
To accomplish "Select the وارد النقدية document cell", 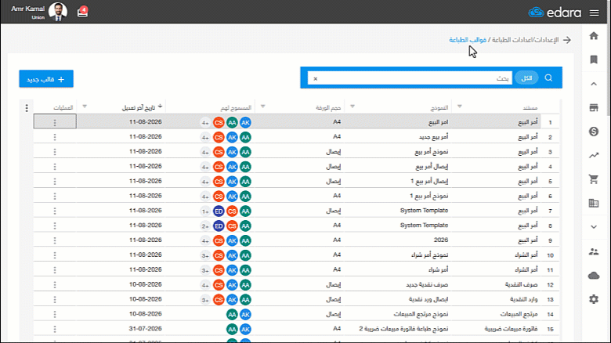I will click(524, 299).
